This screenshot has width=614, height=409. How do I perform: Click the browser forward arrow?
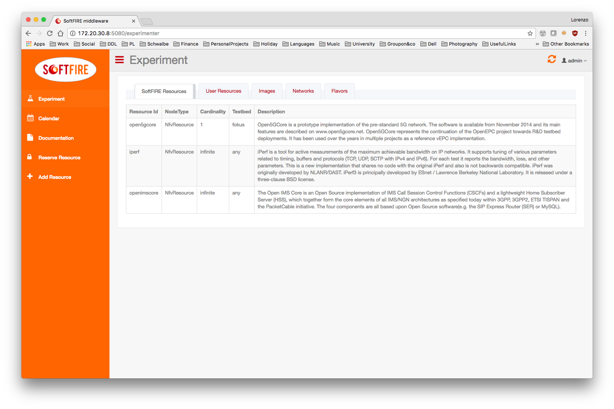(39, 33)
